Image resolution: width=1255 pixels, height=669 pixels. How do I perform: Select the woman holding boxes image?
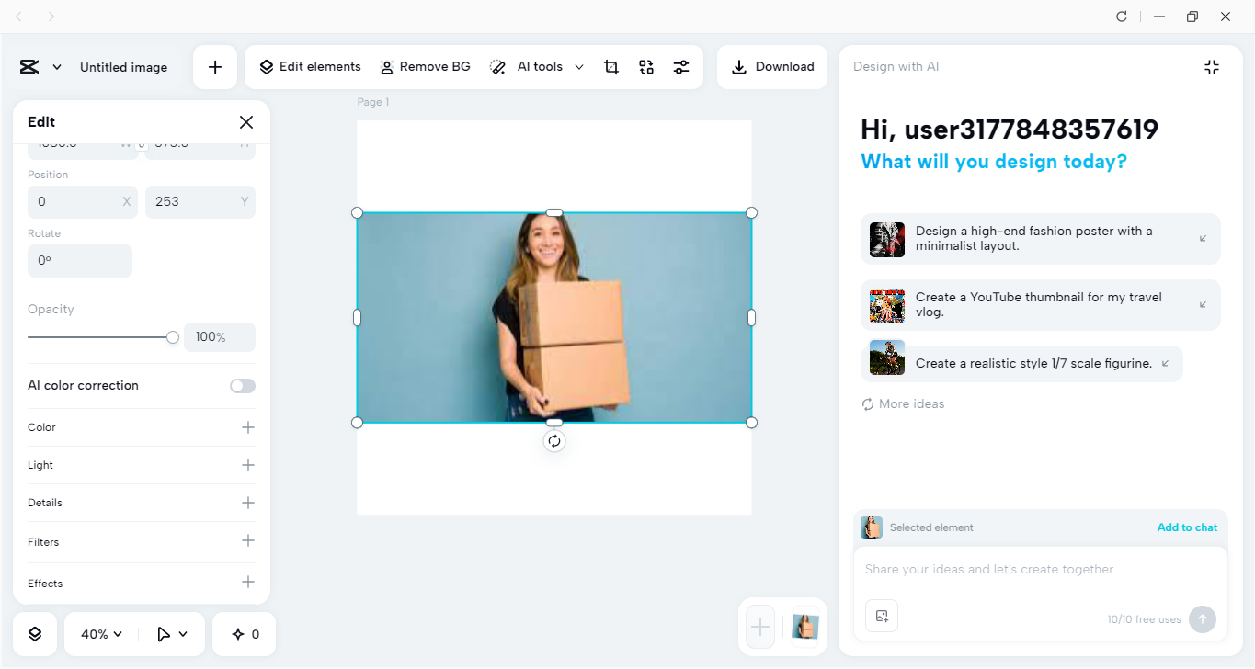554,318
